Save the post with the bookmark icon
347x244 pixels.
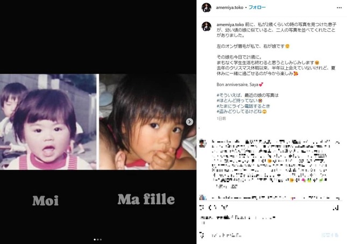[336, 208]
